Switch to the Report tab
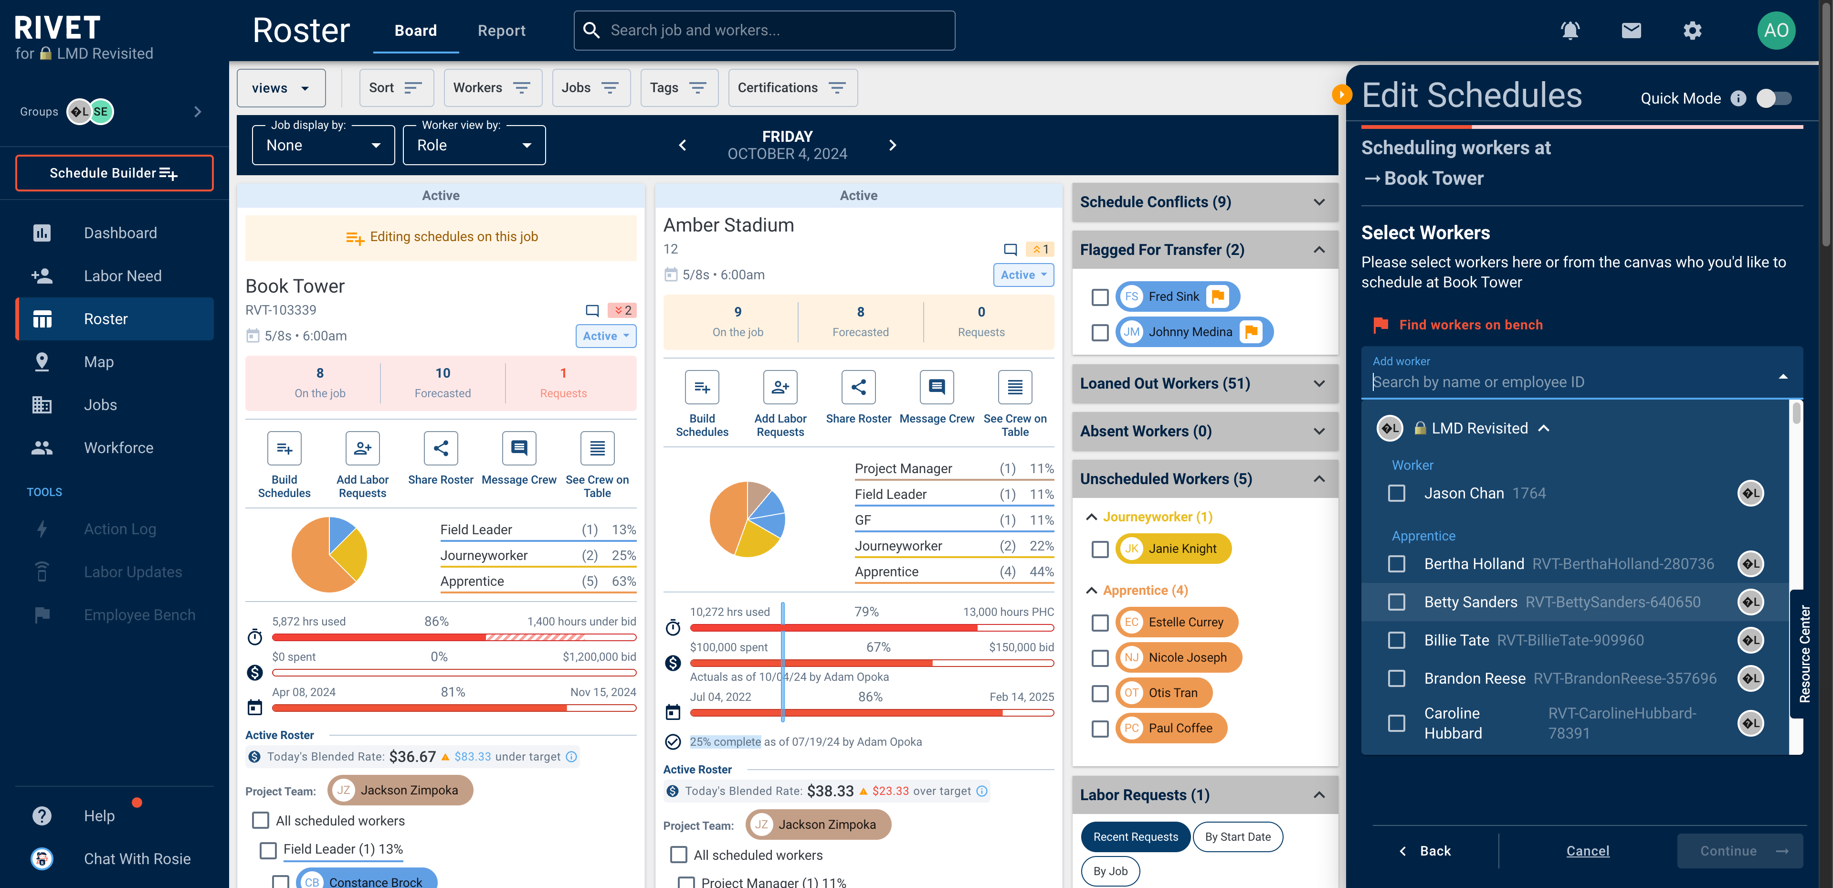 coord(501,31)
